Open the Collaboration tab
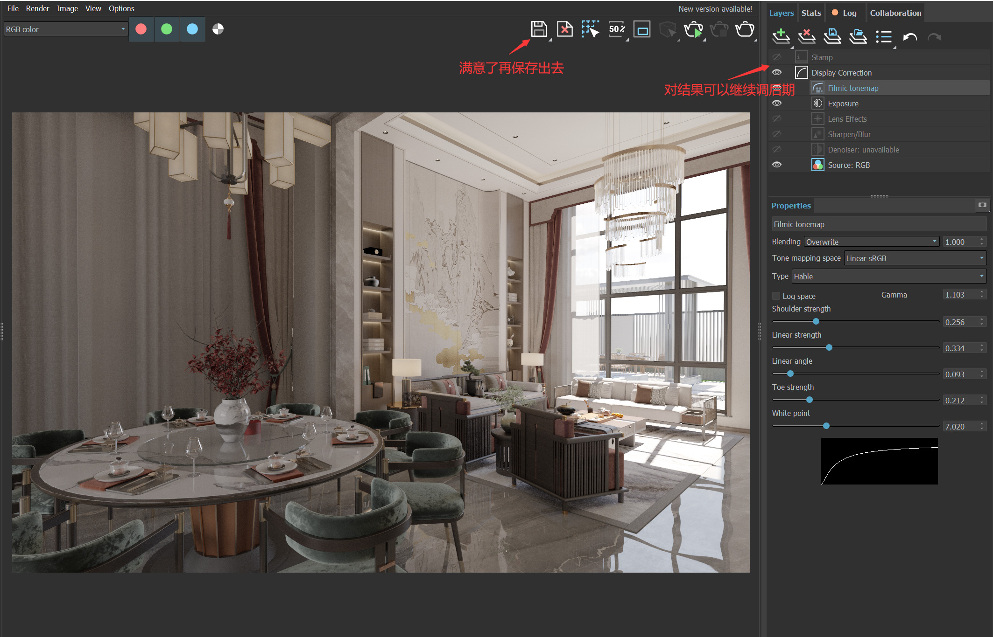The width and height of the screenshot is (993, 637). click(x=895, y=13)
